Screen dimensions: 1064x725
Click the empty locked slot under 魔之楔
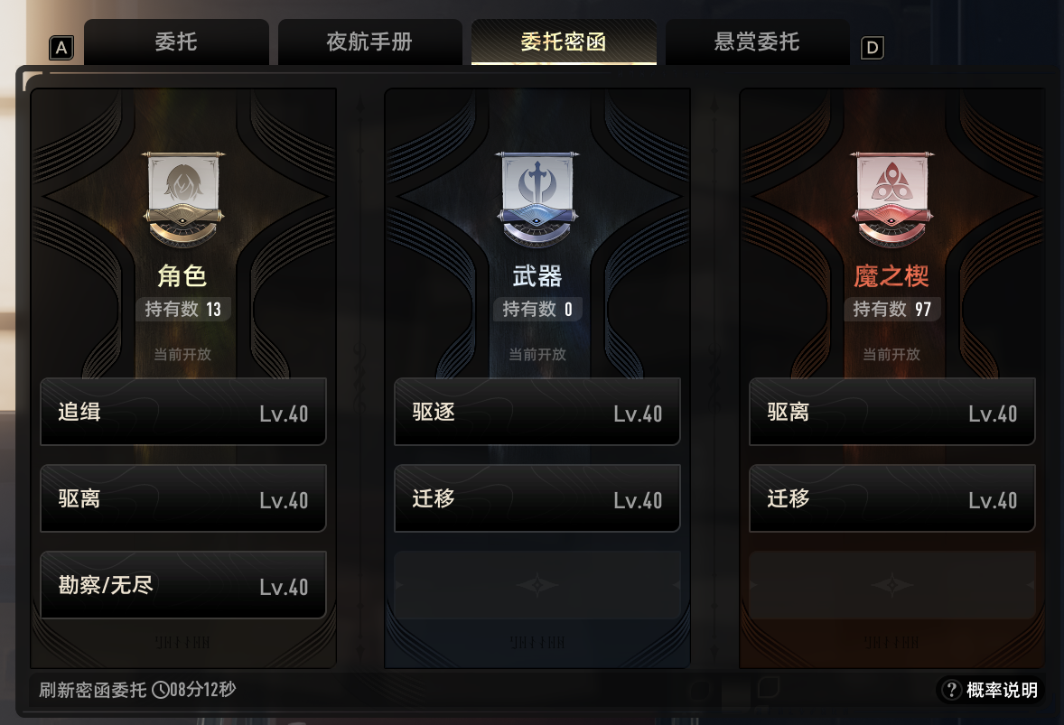click(x=891, y=585)
